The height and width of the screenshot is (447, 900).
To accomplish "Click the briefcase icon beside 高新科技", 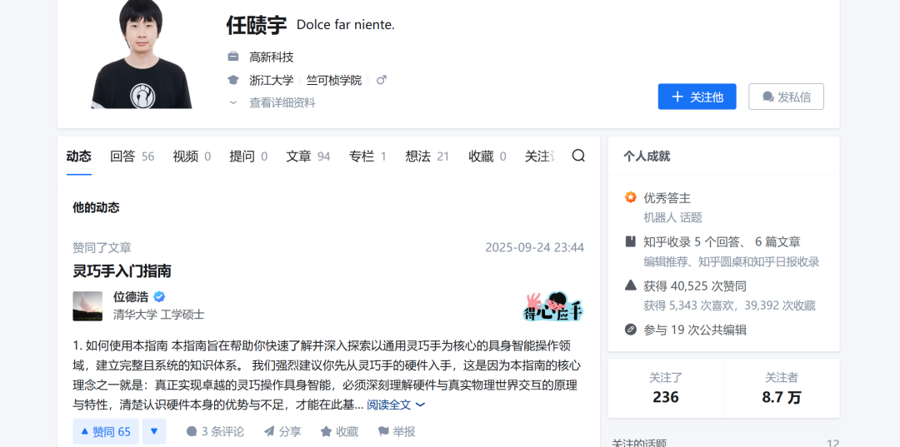I will pyautogui.click(x=233, y=57).
